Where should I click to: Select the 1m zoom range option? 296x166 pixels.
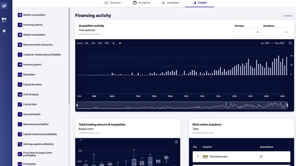[x=86, y=43]
